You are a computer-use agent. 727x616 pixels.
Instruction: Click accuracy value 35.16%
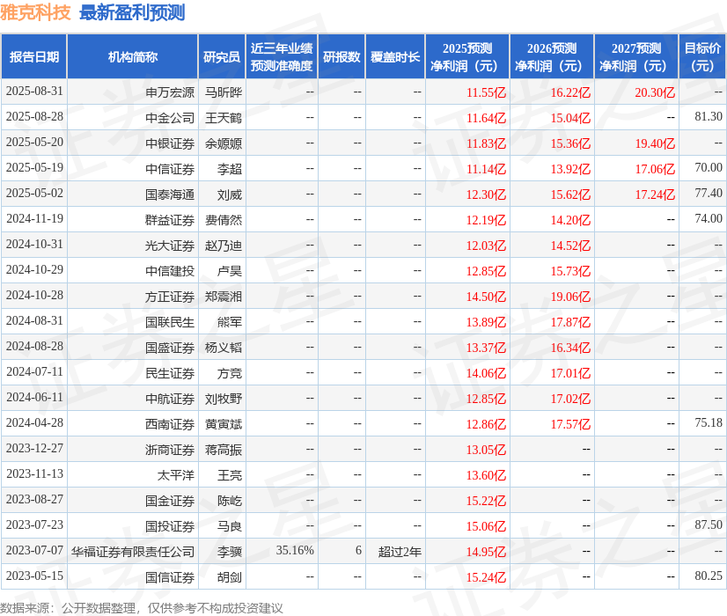(x=295, y=550)
